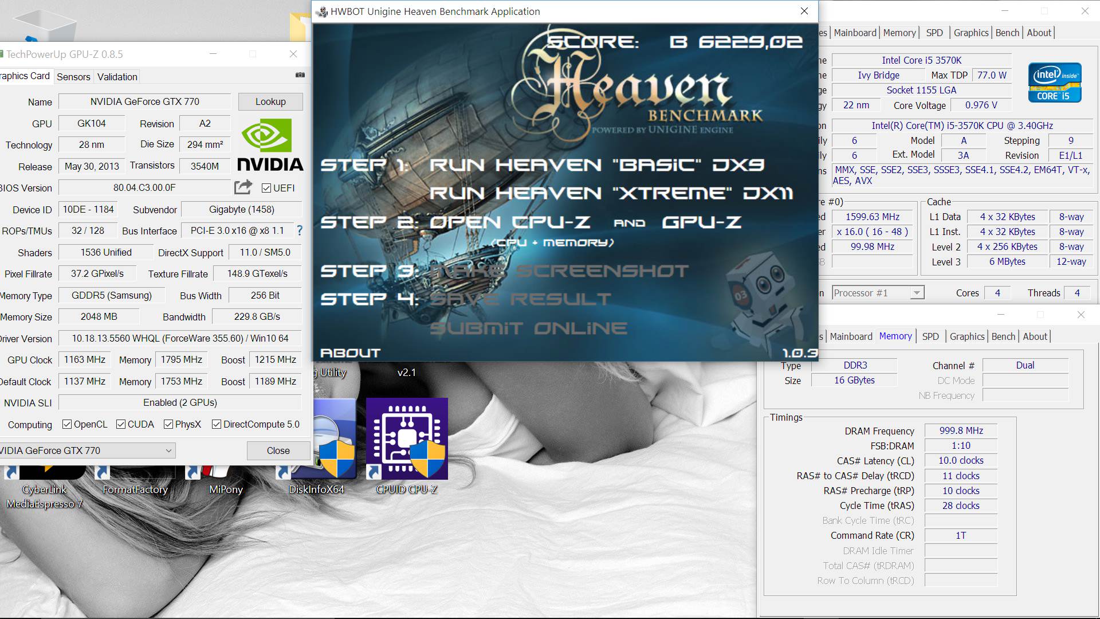
Task: Click the robot mascot in Heaven window
Action: pos(762,304)
